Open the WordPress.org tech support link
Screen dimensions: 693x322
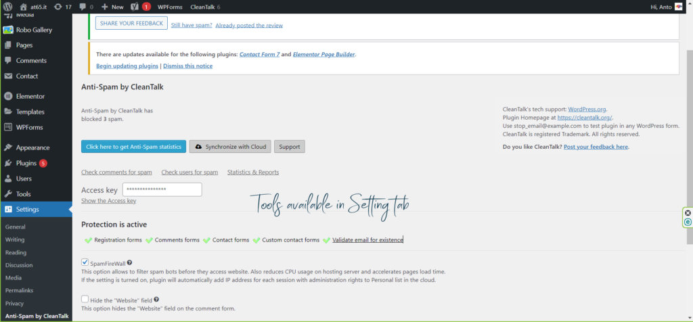[587, 109]
